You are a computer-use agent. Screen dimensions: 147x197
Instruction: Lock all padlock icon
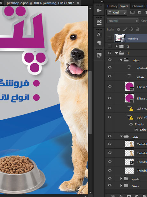[x=138, y=29]
